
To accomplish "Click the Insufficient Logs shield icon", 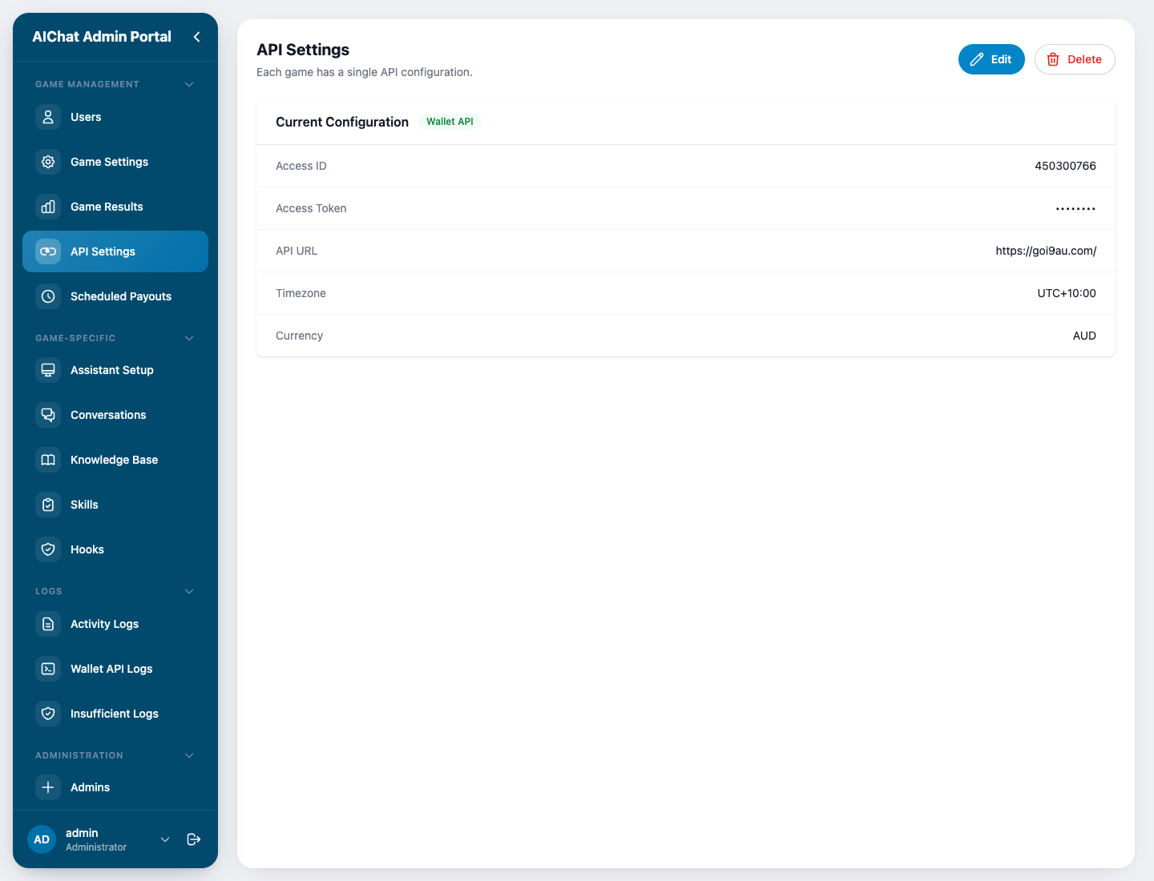I will click(48, 714).
